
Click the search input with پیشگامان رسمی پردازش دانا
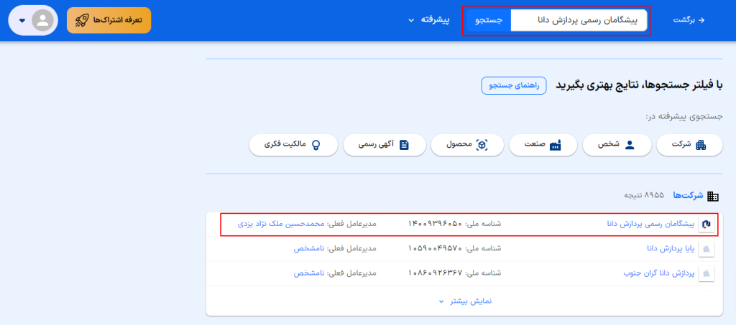tap(579, 20)
